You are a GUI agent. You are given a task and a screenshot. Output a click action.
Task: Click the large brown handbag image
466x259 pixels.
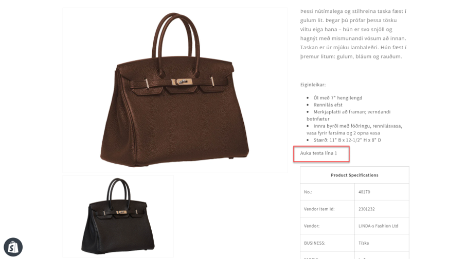175,90
